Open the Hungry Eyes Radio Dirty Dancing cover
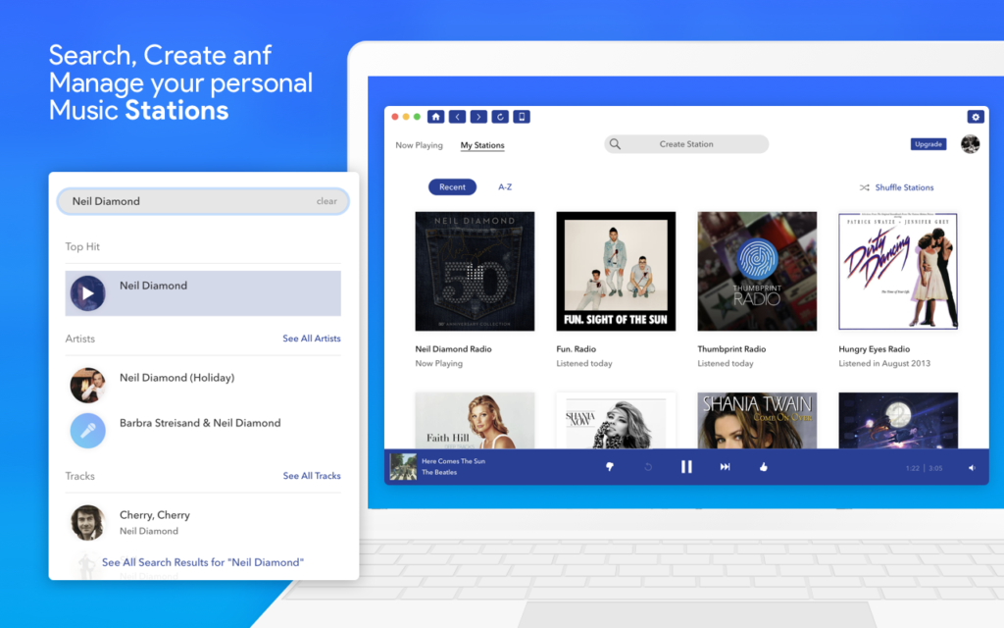The image size is (1004, 628). (898, 271)
